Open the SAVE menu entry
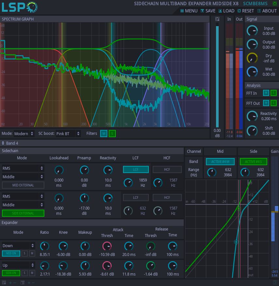 [208, 11]
